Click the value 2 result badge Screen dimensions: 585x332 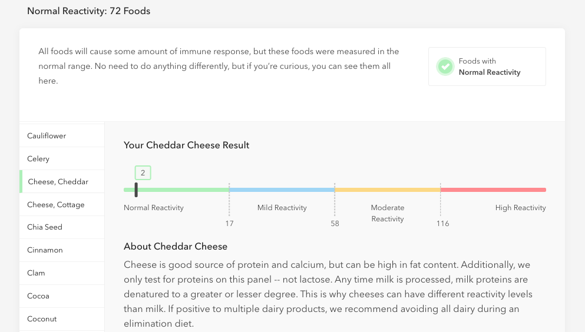click(143, 173)
